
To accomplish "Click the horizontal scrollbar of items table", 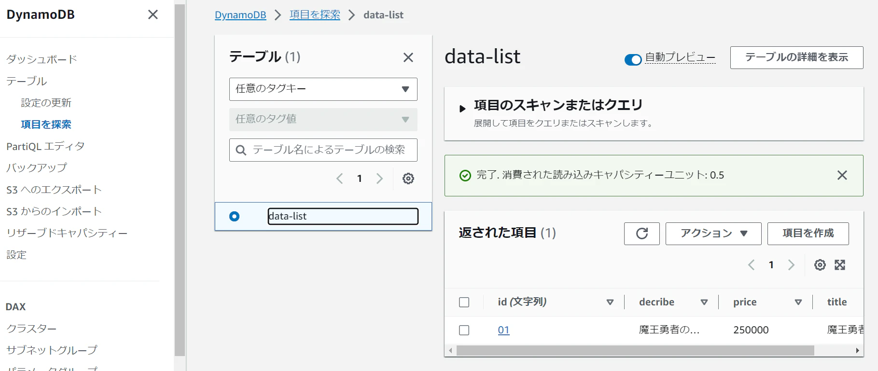I will [635, 351].
